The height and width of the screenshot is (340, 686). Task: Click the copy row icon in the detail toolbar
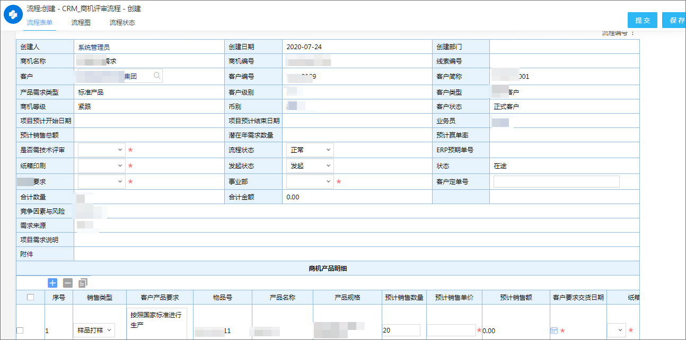pos(82,283)
